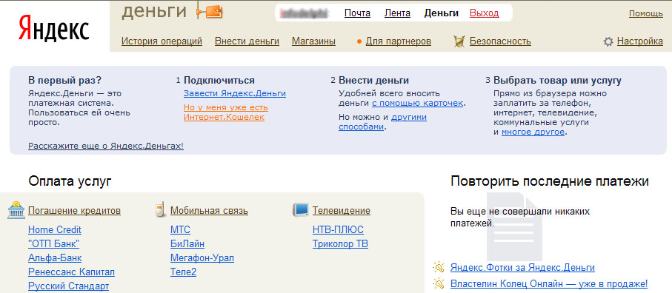This screenshot has width=672, height=293.
Task: Choose Мегафон-Урал mobile payment
Action: click(x=202, y=258)
